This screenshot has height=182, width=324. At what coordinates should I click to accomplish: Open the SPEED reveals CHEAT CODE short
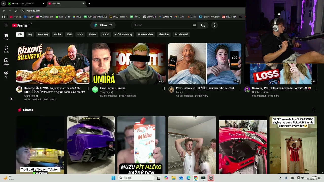[293, 145]
